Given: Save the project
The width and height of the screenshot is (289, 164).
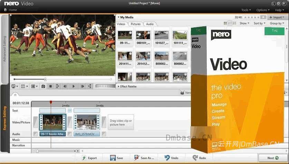Looking at the screenshot, I should point(116,158).
